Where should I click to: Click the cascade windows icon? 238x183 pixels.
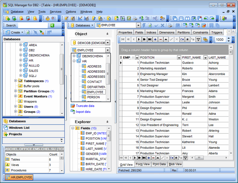[175, 18]
